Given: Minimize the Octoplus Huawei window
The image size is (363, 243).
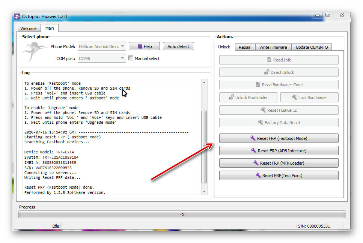Looking at the screenshot, I should coord(318,15).
